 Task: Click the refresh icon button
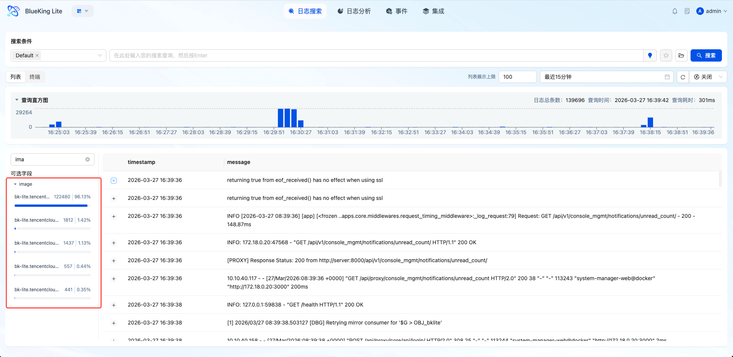(683, 77)
